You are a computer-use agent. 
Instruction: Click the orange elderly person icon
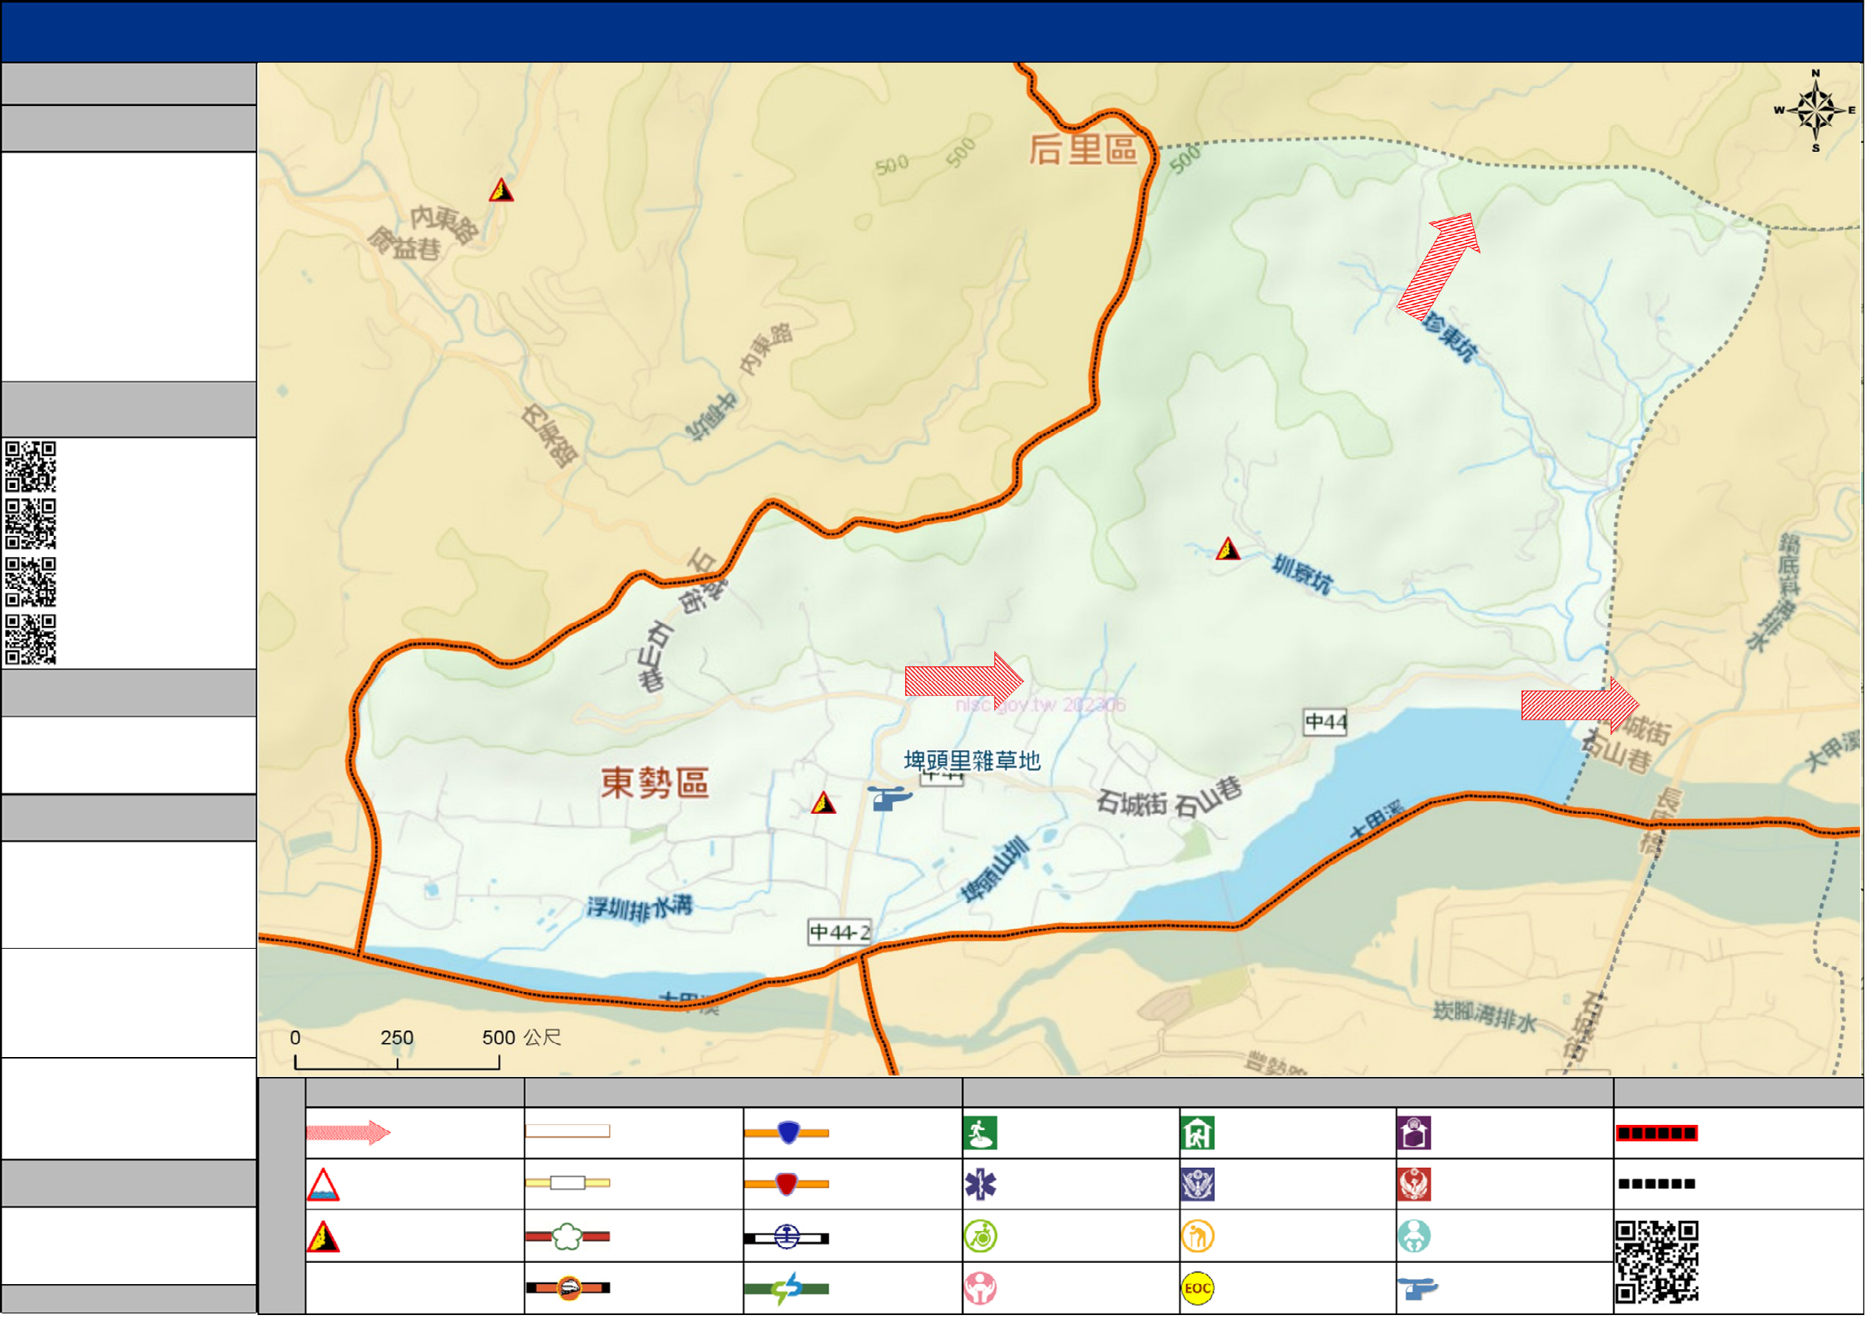(x=1198, y=1238)
